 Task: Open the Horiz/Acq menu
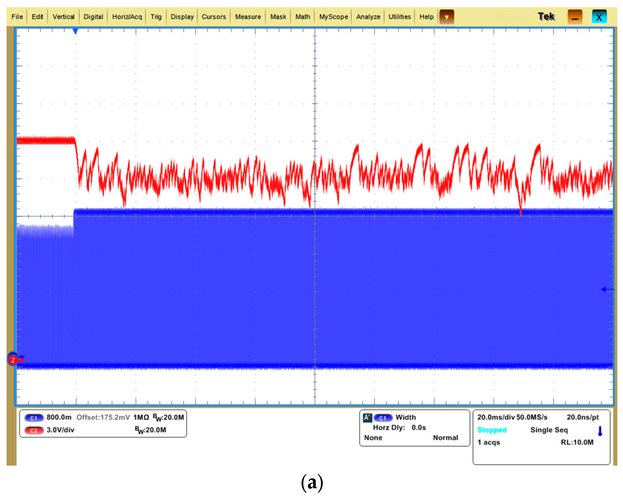click(x=127, y=17)
